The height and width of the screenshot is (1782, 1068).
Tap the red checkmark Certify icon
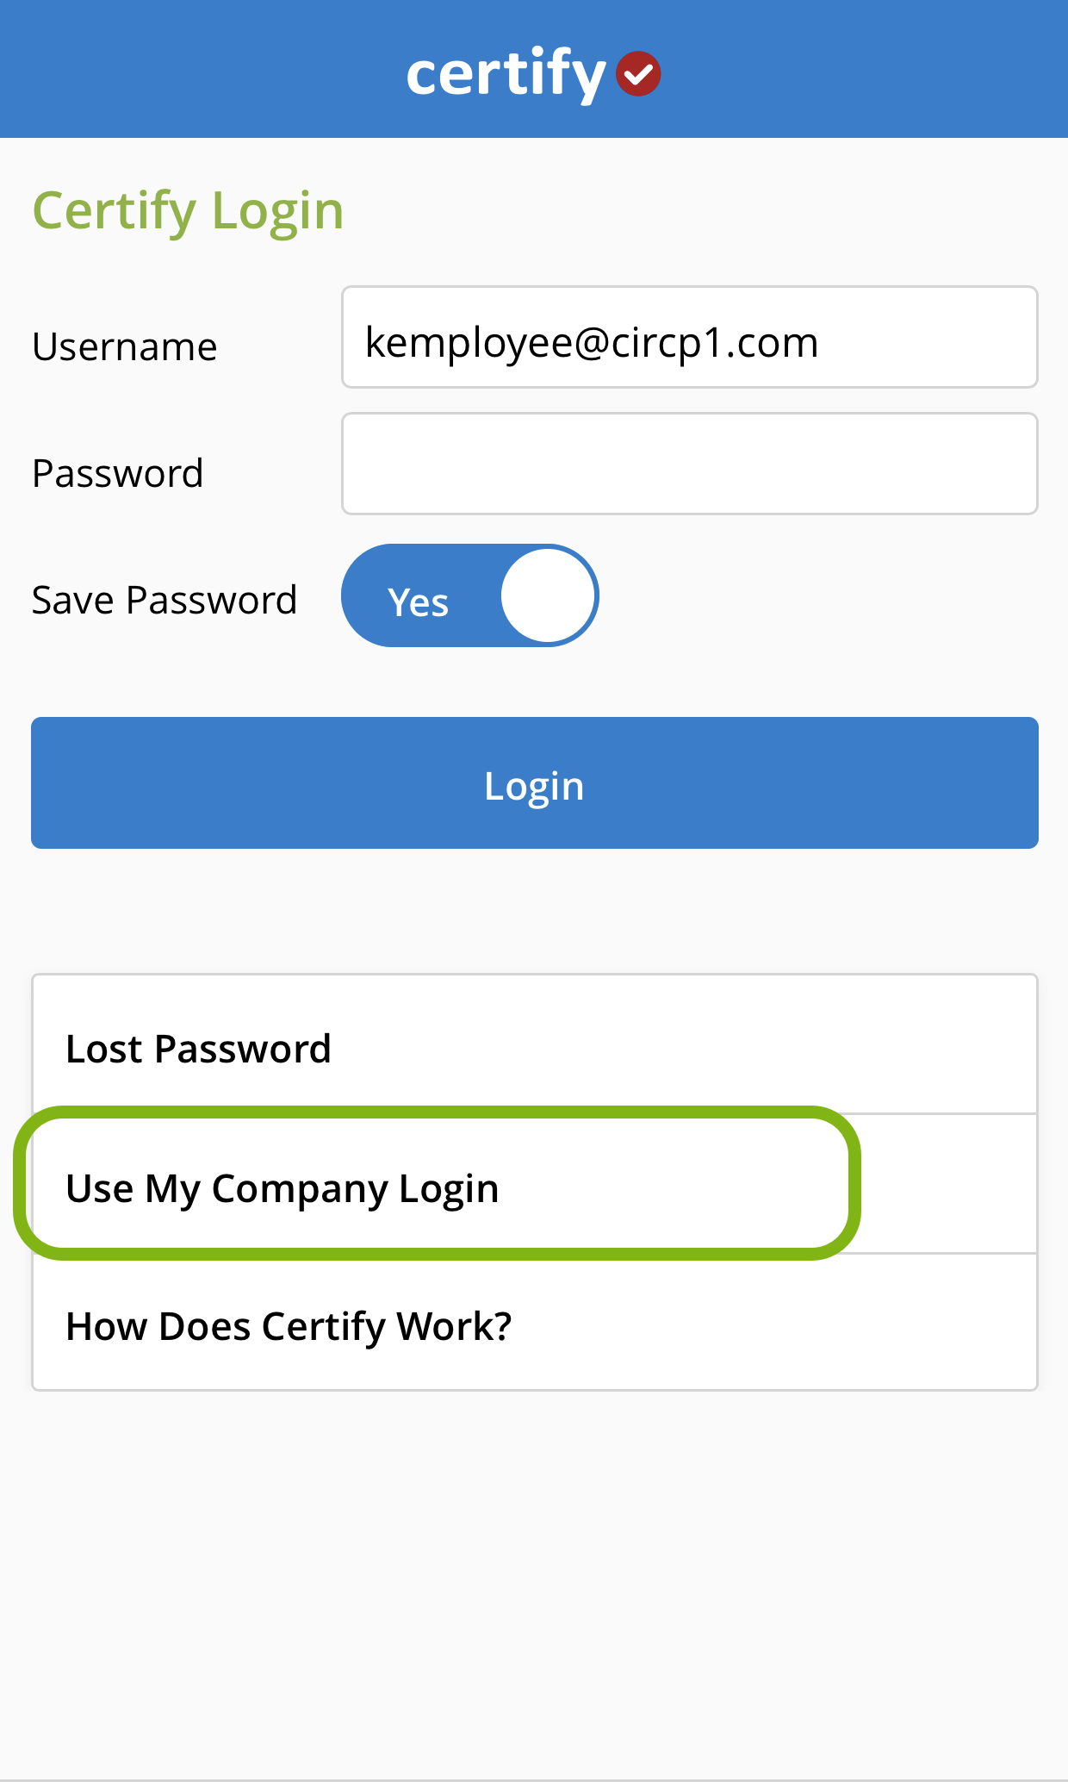click(x=638, y=74)
